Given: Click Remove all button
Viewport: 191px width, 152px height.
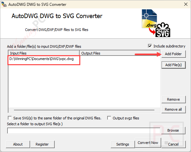Looking at the screenshot, I should click(174, 109).
